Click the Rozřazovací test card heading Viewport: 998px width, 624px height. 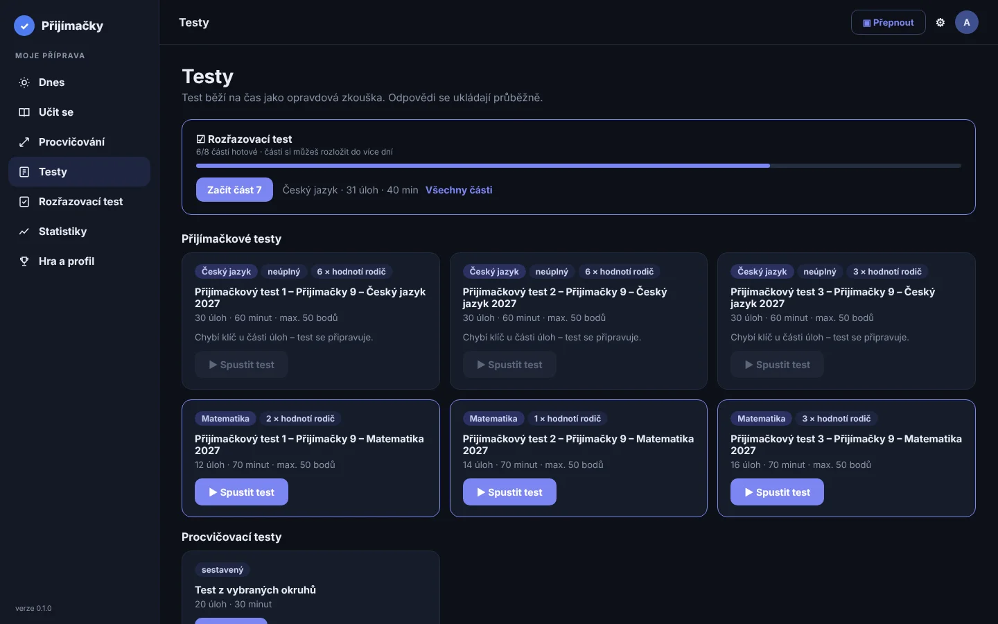pyautogui.click(x=244, y=139)
